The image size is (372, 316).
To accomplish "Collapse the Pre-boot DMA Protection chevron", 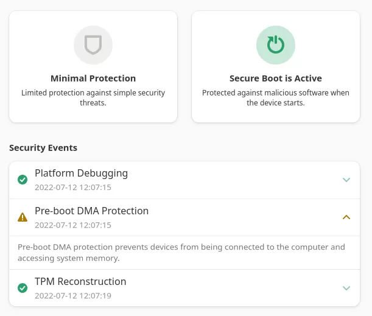I will point(346,217).
